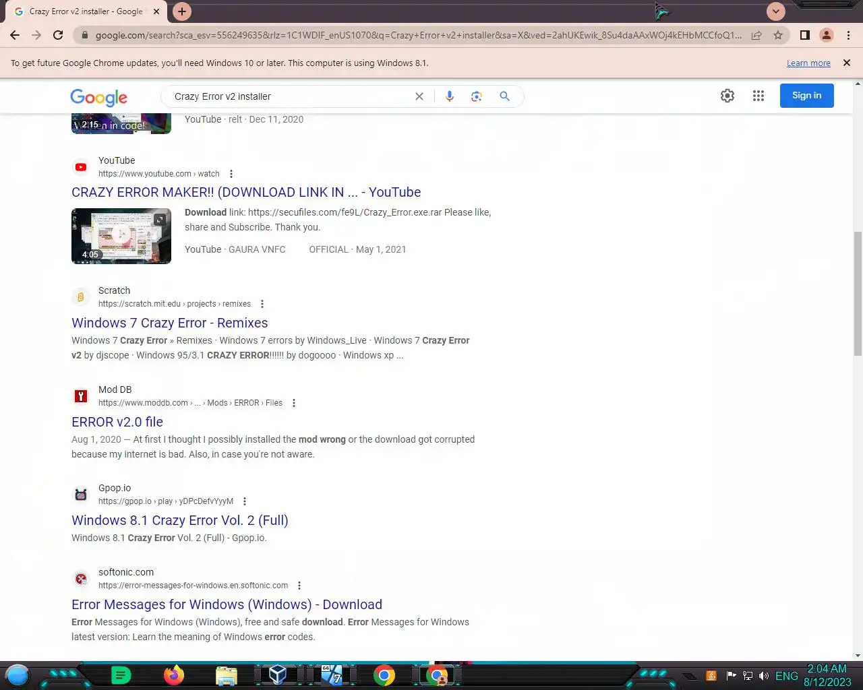Toggle the Chrome side panel
The image size is (863, 690).
804,35
